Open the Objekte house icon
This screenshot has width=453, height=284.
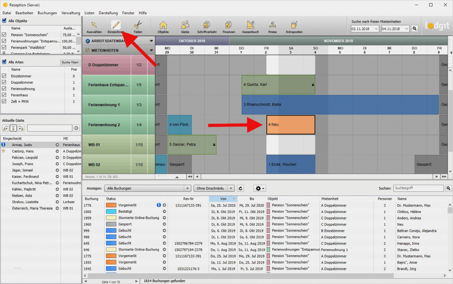[163, 26]
